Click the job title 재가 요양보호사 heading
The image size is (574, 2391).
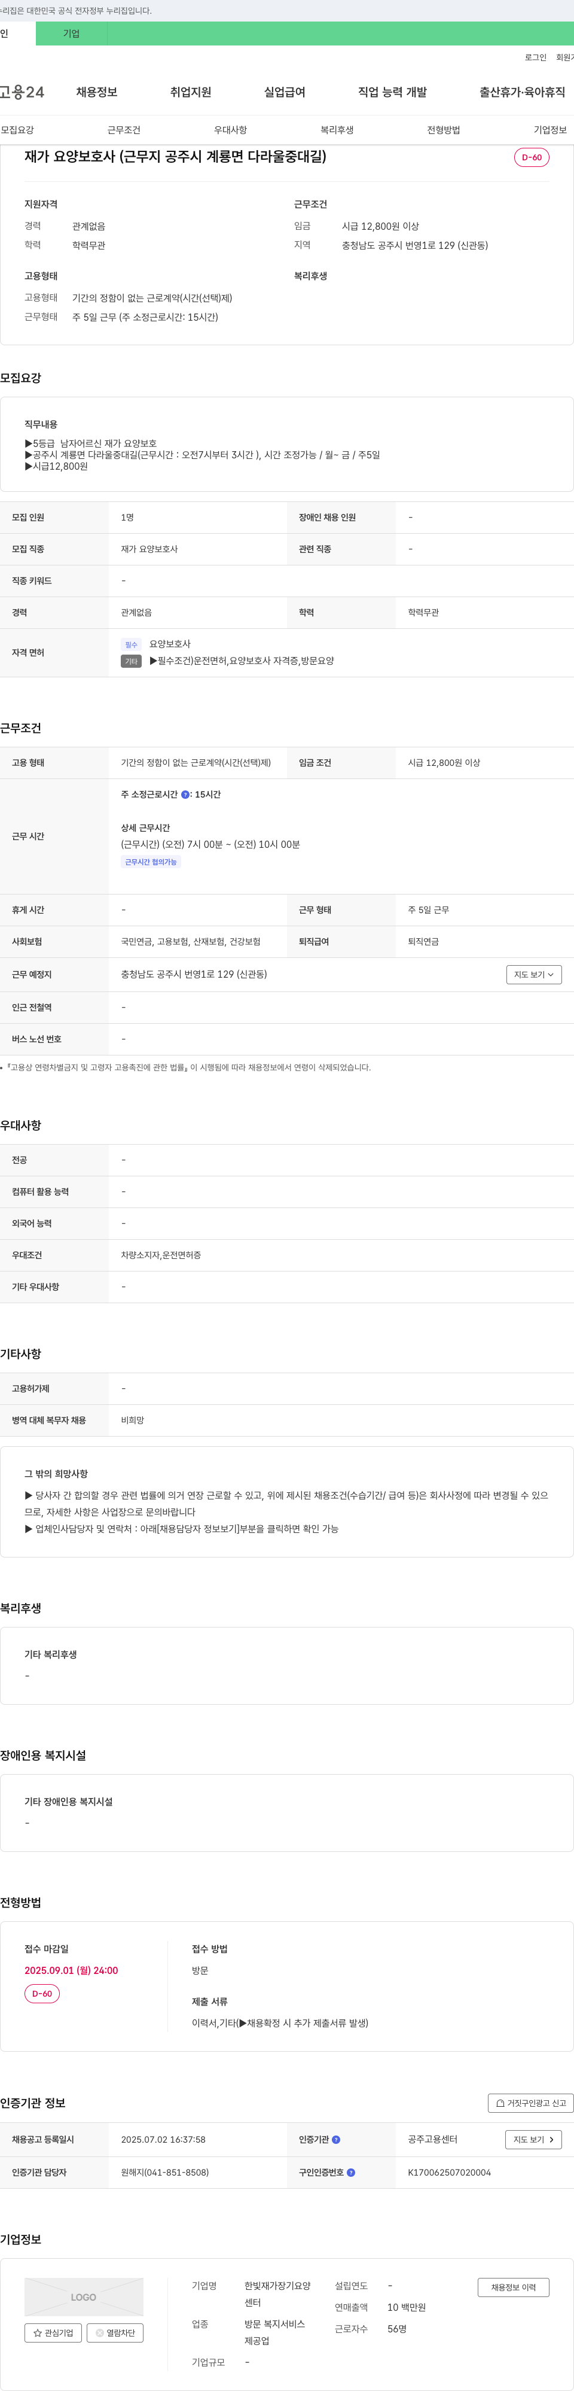coord(175,157)
